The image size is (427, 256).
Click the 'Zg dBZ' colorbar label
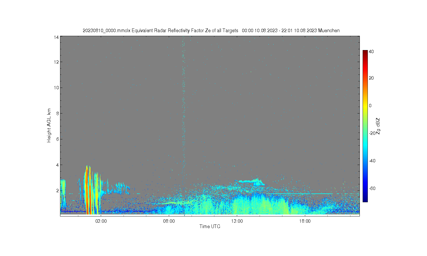click(x=378, y=126)
